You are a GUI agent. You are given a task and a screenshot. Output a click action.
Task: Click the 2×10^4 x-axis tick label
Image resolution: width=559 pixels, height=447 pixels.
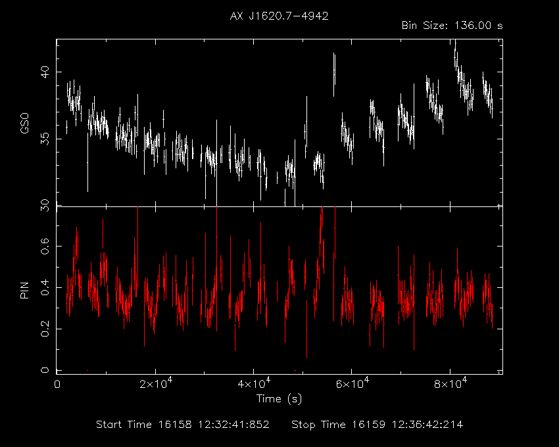156,383
